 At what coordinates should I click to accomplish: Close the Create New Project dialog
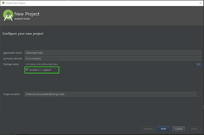(201, 3)
